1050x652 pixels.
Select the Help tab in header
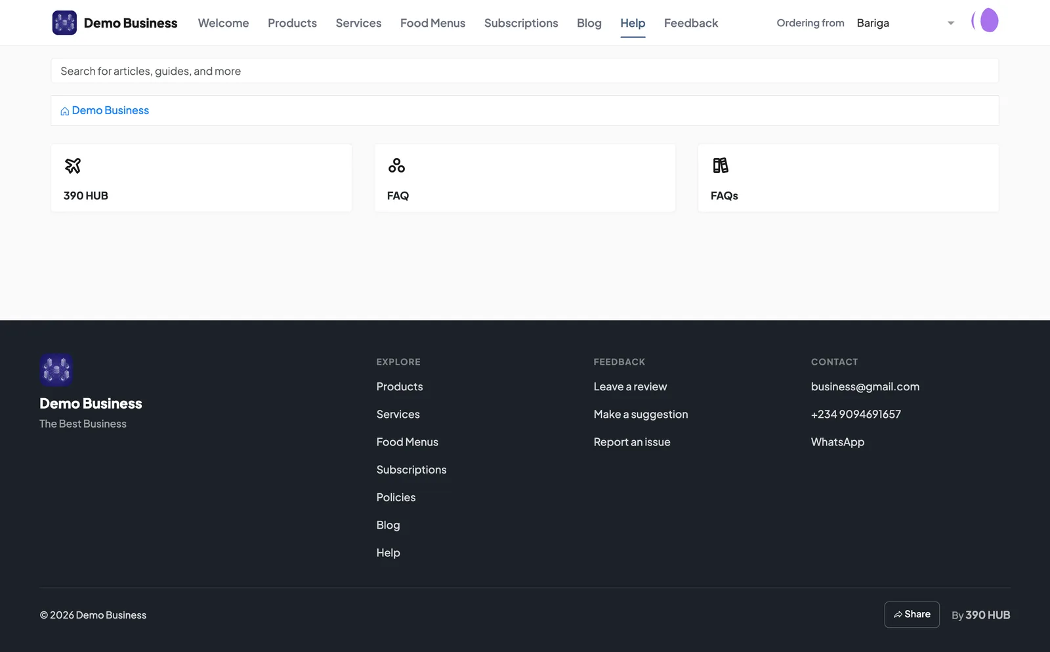click(633, 23)
